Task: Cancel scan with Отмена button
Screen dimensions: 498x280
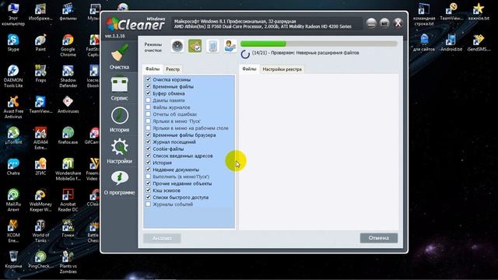Action: click(x=379, y=238)
